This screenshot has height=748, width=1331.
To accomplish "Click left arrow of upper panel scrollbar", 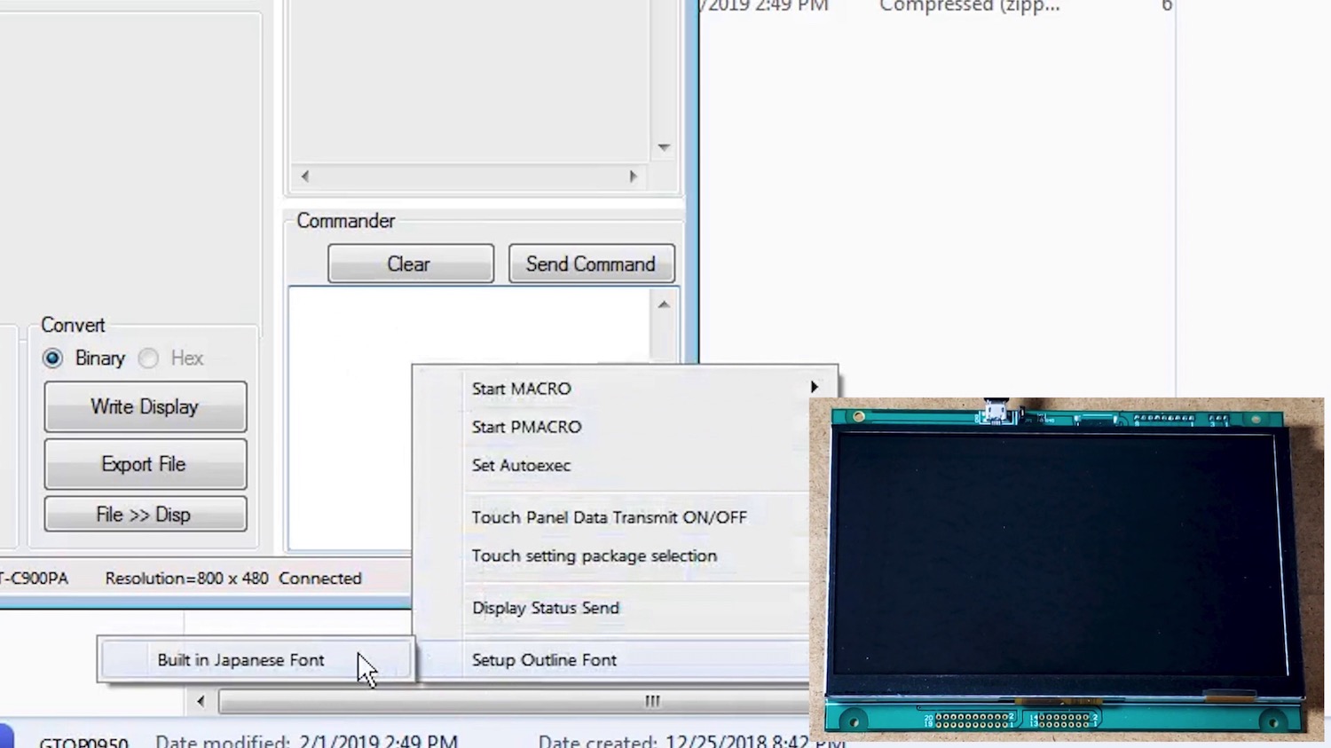I will pyautogui.click(x=305, y=177).
